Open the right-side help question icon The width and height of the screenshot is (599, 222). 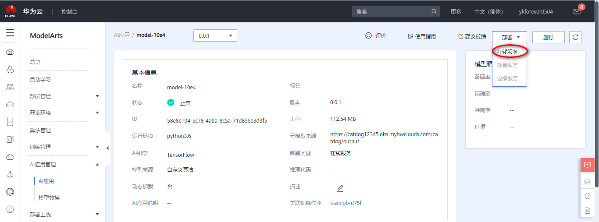click(x=588, y=196)
